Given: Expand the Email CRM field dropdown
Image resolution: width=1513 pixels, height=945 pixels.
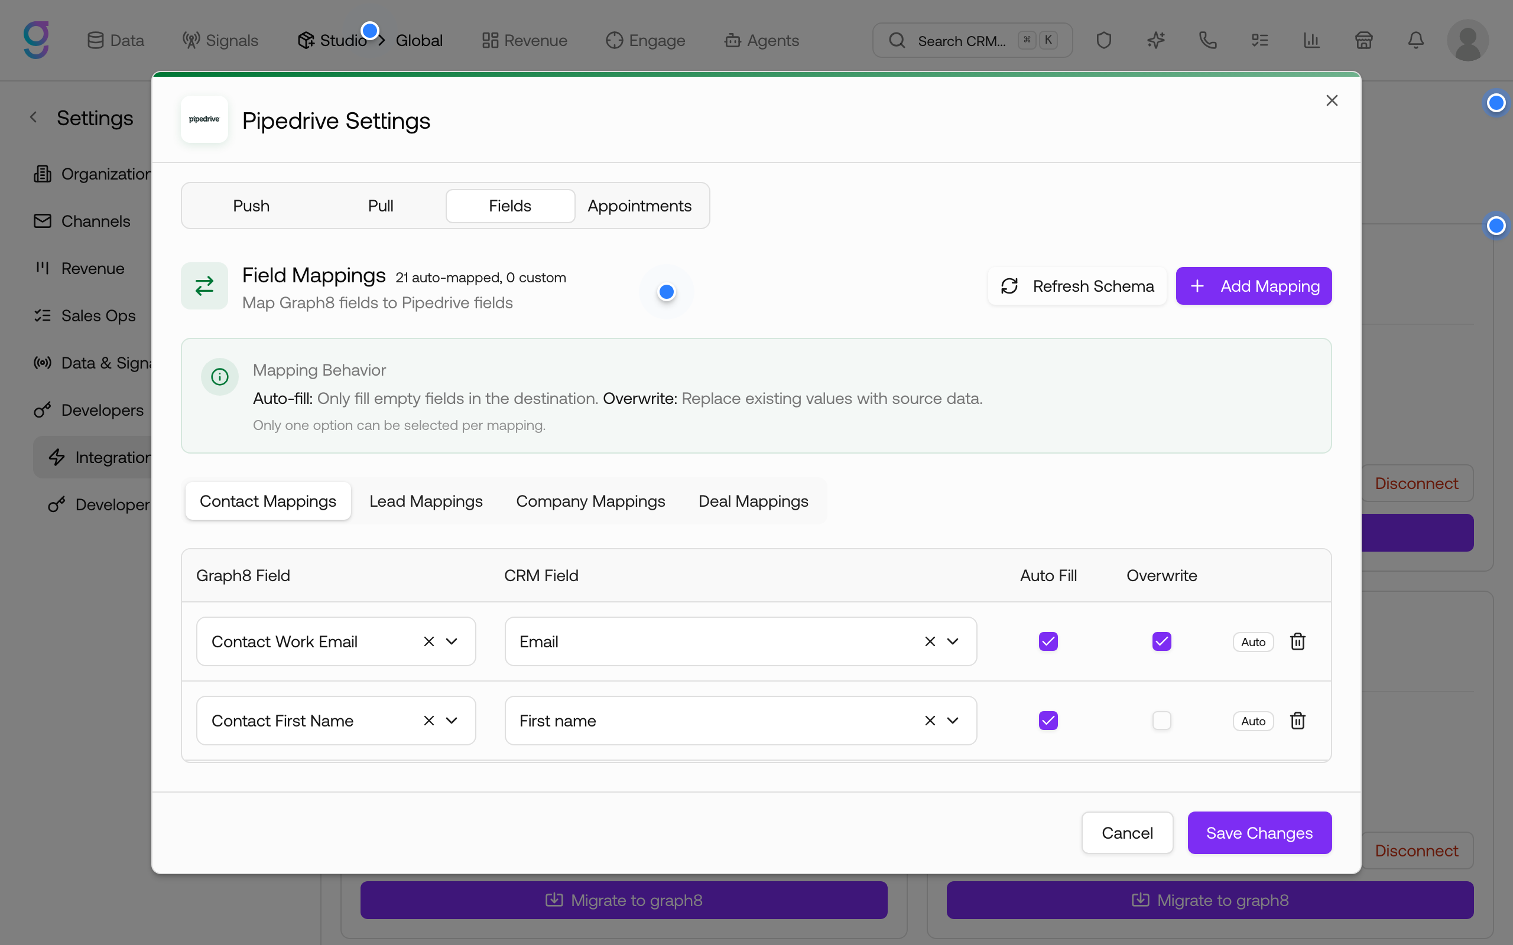Looking at the screenshot, I should point(953,641).
